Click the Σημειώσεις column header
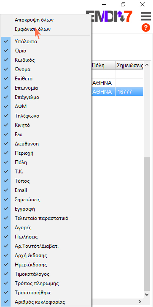 click(129, 65)
